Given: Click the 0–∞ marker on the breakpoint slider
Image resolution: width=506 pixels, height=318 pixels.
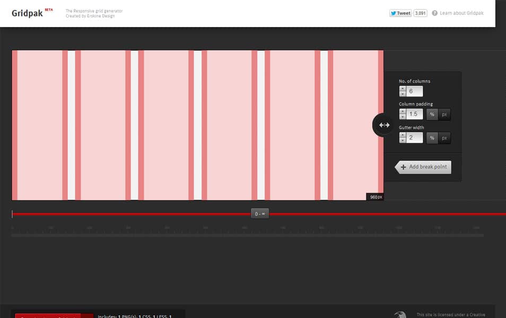Looking at the screenshot, I should 259,213.
